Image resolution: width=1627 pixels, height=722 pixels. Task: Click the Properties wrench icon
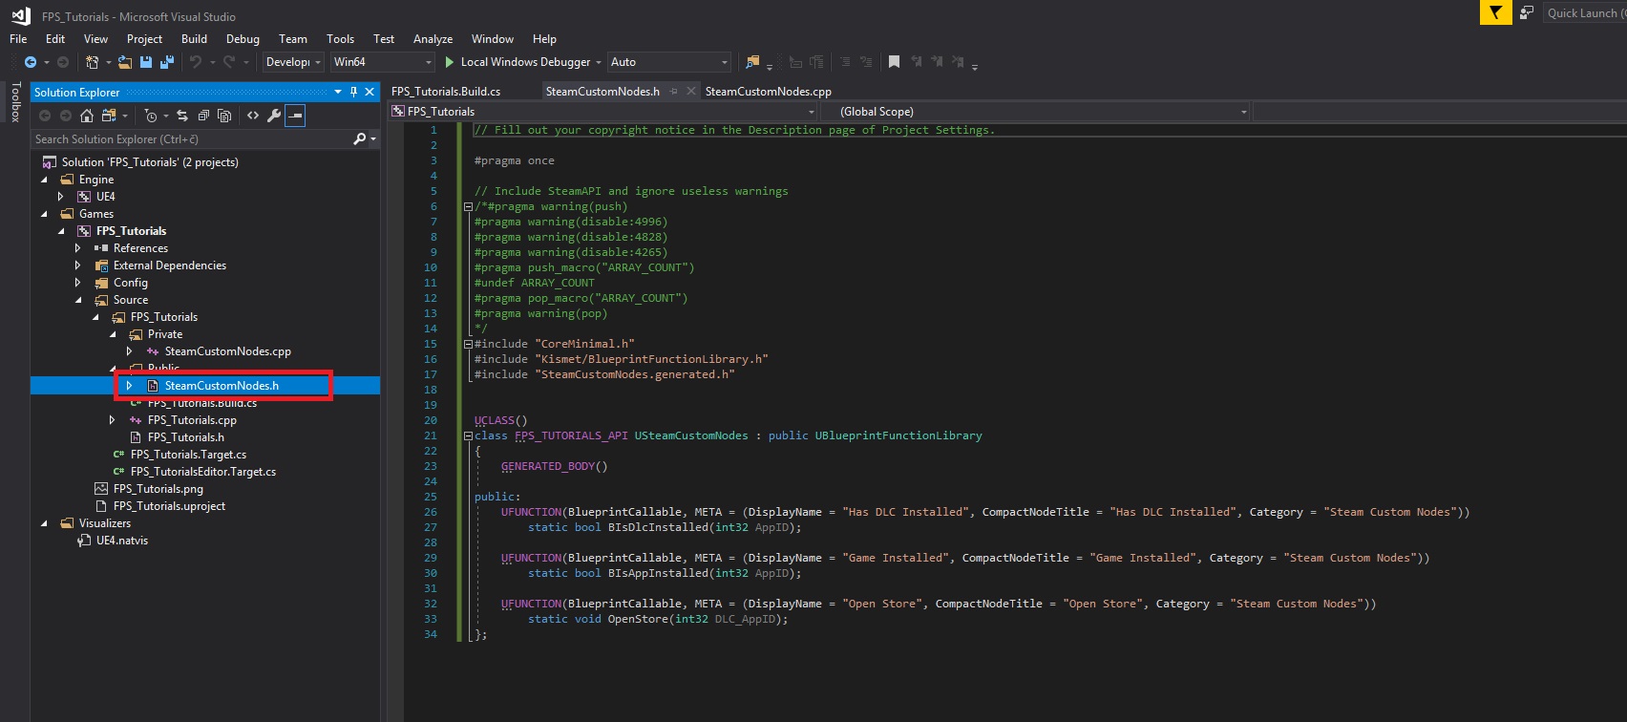point(274,116)
